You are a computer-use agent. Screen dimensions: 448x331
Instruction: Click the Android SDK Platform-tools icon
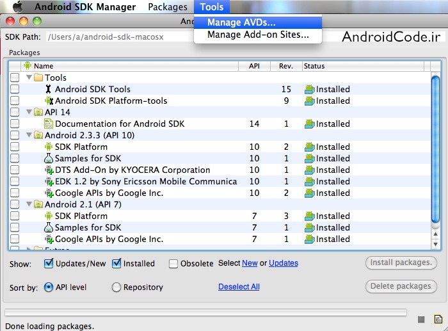pos(48,101)
